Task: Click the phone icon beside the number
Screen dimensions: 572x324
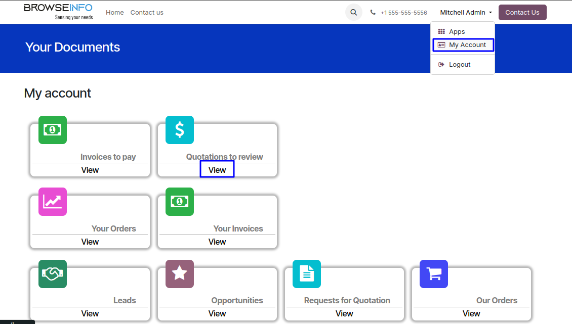Action: pyautogui.click(x=373, y=13)
